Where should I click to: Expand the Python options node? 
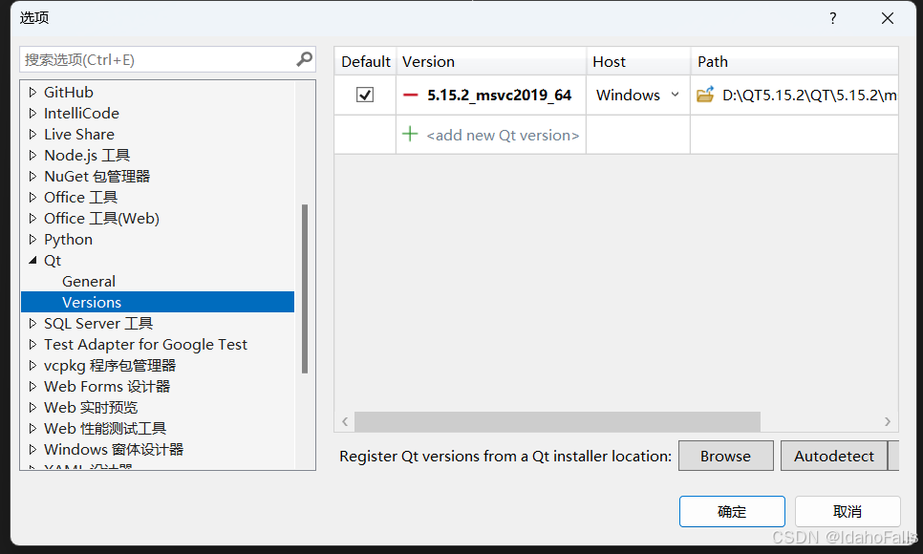32,239
